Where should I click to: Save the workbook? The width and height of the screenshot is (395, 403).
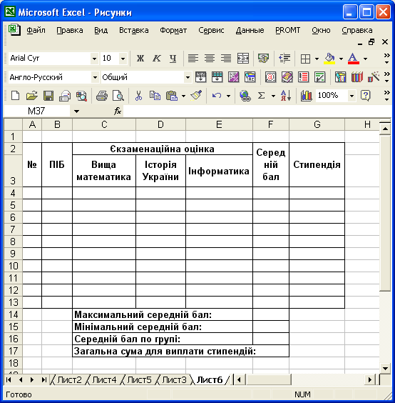(x=48, y=96)
